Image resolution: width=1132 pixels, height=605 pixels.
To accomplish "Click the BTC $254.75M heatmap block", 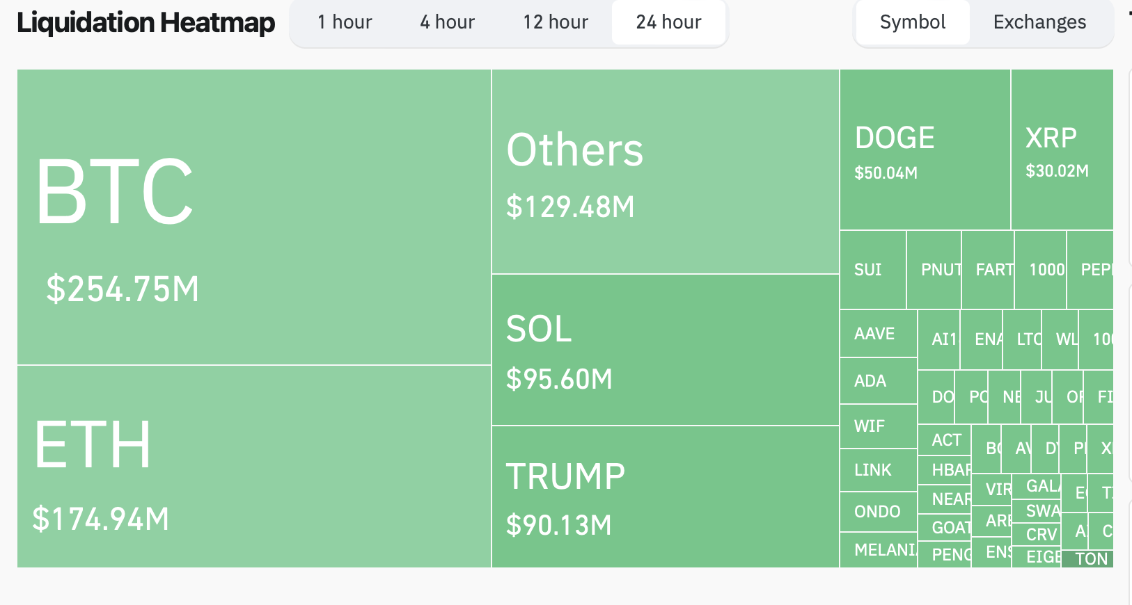I will [254, 217].
